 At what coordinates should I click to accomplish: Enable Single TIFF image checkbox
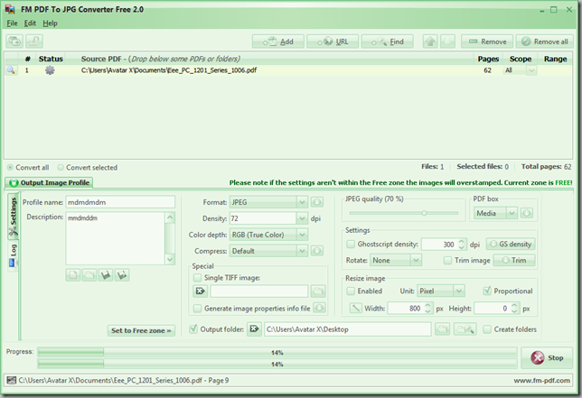pyautogui.click(x=197, y=278)
